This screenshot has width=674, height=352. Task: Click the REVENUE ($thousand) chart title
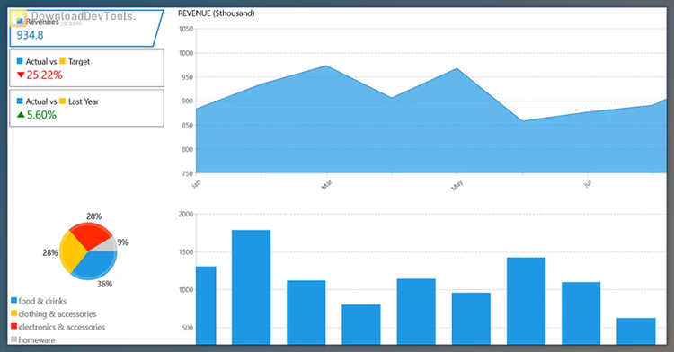pos(217,13)
